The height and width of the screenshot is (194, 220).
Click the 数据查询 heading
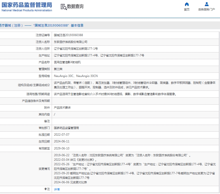(x=75, y=6)
